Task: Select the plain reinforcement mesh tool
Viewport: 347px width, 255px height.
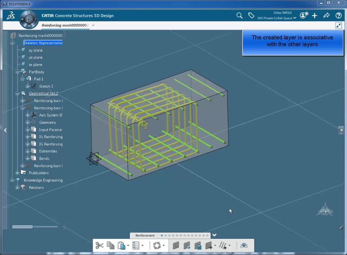Action: [176, 246]
